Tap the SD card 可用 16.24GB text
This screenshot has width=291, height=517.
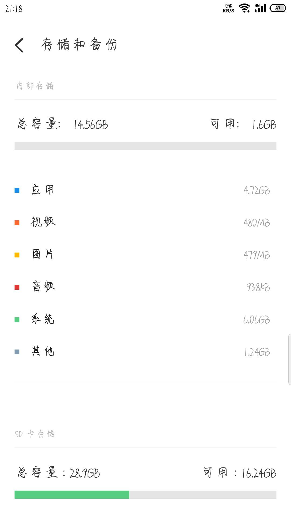pos(240,473)
